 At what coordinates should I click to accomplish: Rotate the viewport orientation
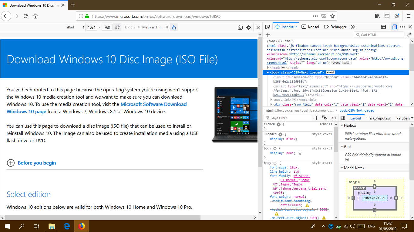pos(117,27)
